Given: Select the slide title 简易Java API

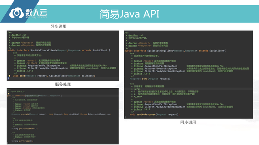Looking at the screenshot, I should tap(129, 14).
